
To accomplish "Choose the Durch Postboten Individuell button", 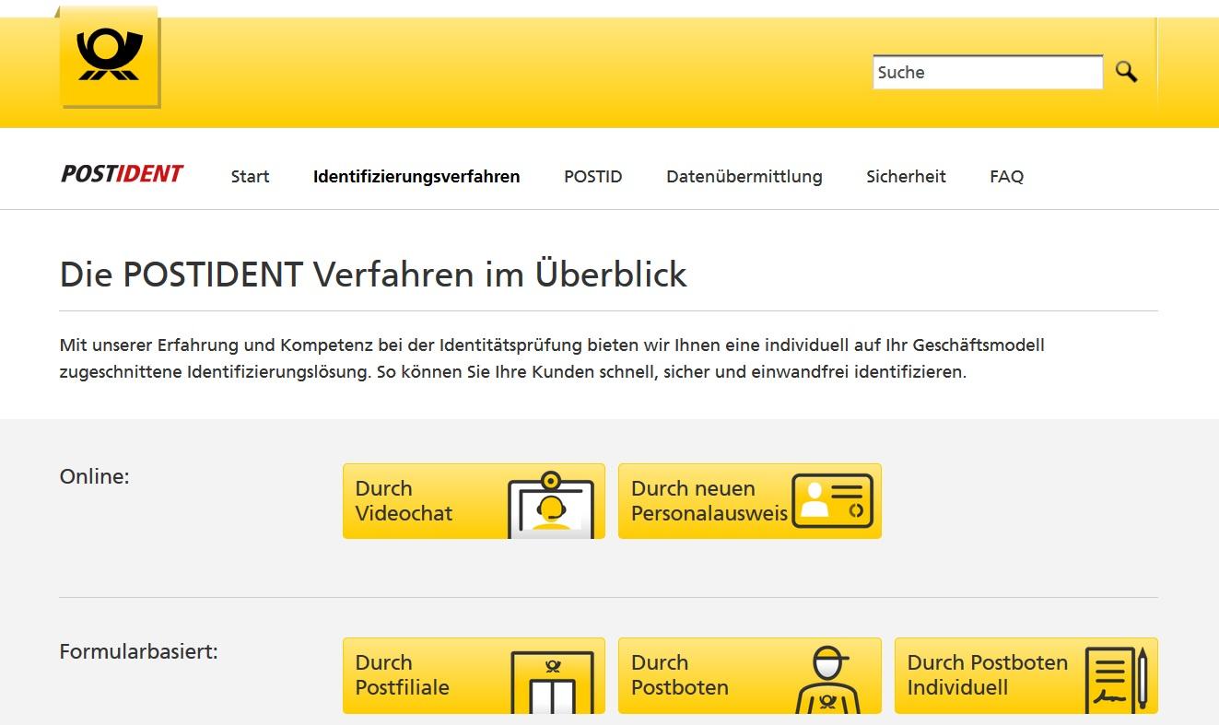I will pyautogui.click(x=1026, y=675).
